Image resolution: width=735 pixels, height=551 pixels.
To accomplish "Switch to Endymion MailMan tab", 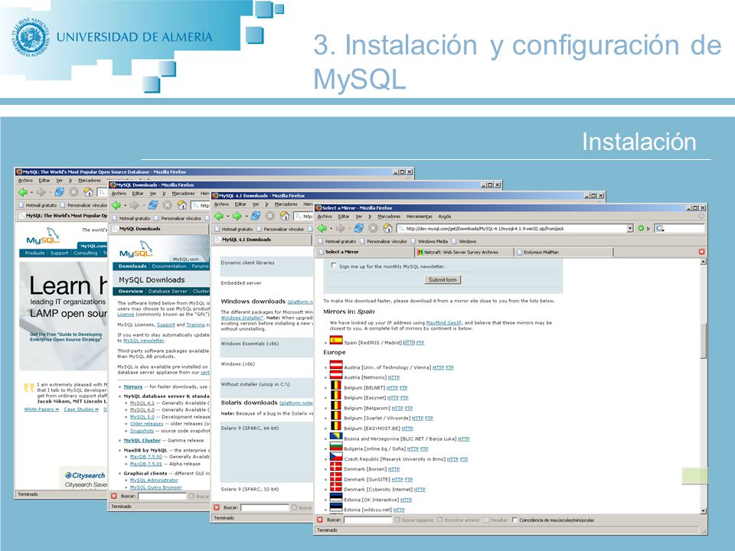I will [564, 252].
